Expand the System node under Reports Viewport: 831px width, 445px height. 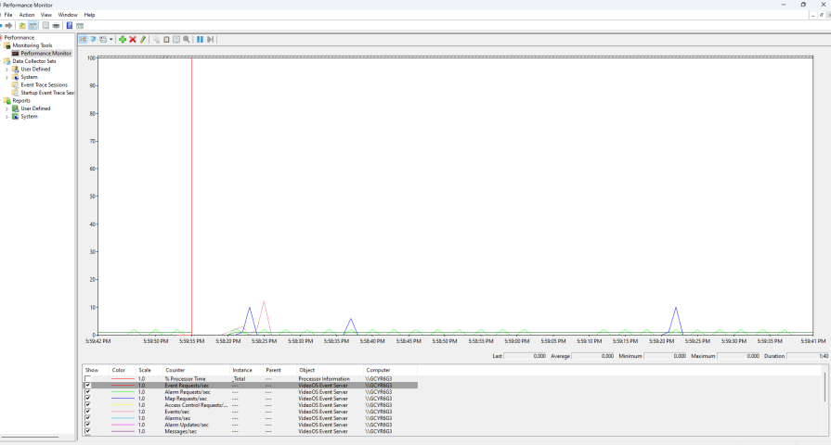6,116
